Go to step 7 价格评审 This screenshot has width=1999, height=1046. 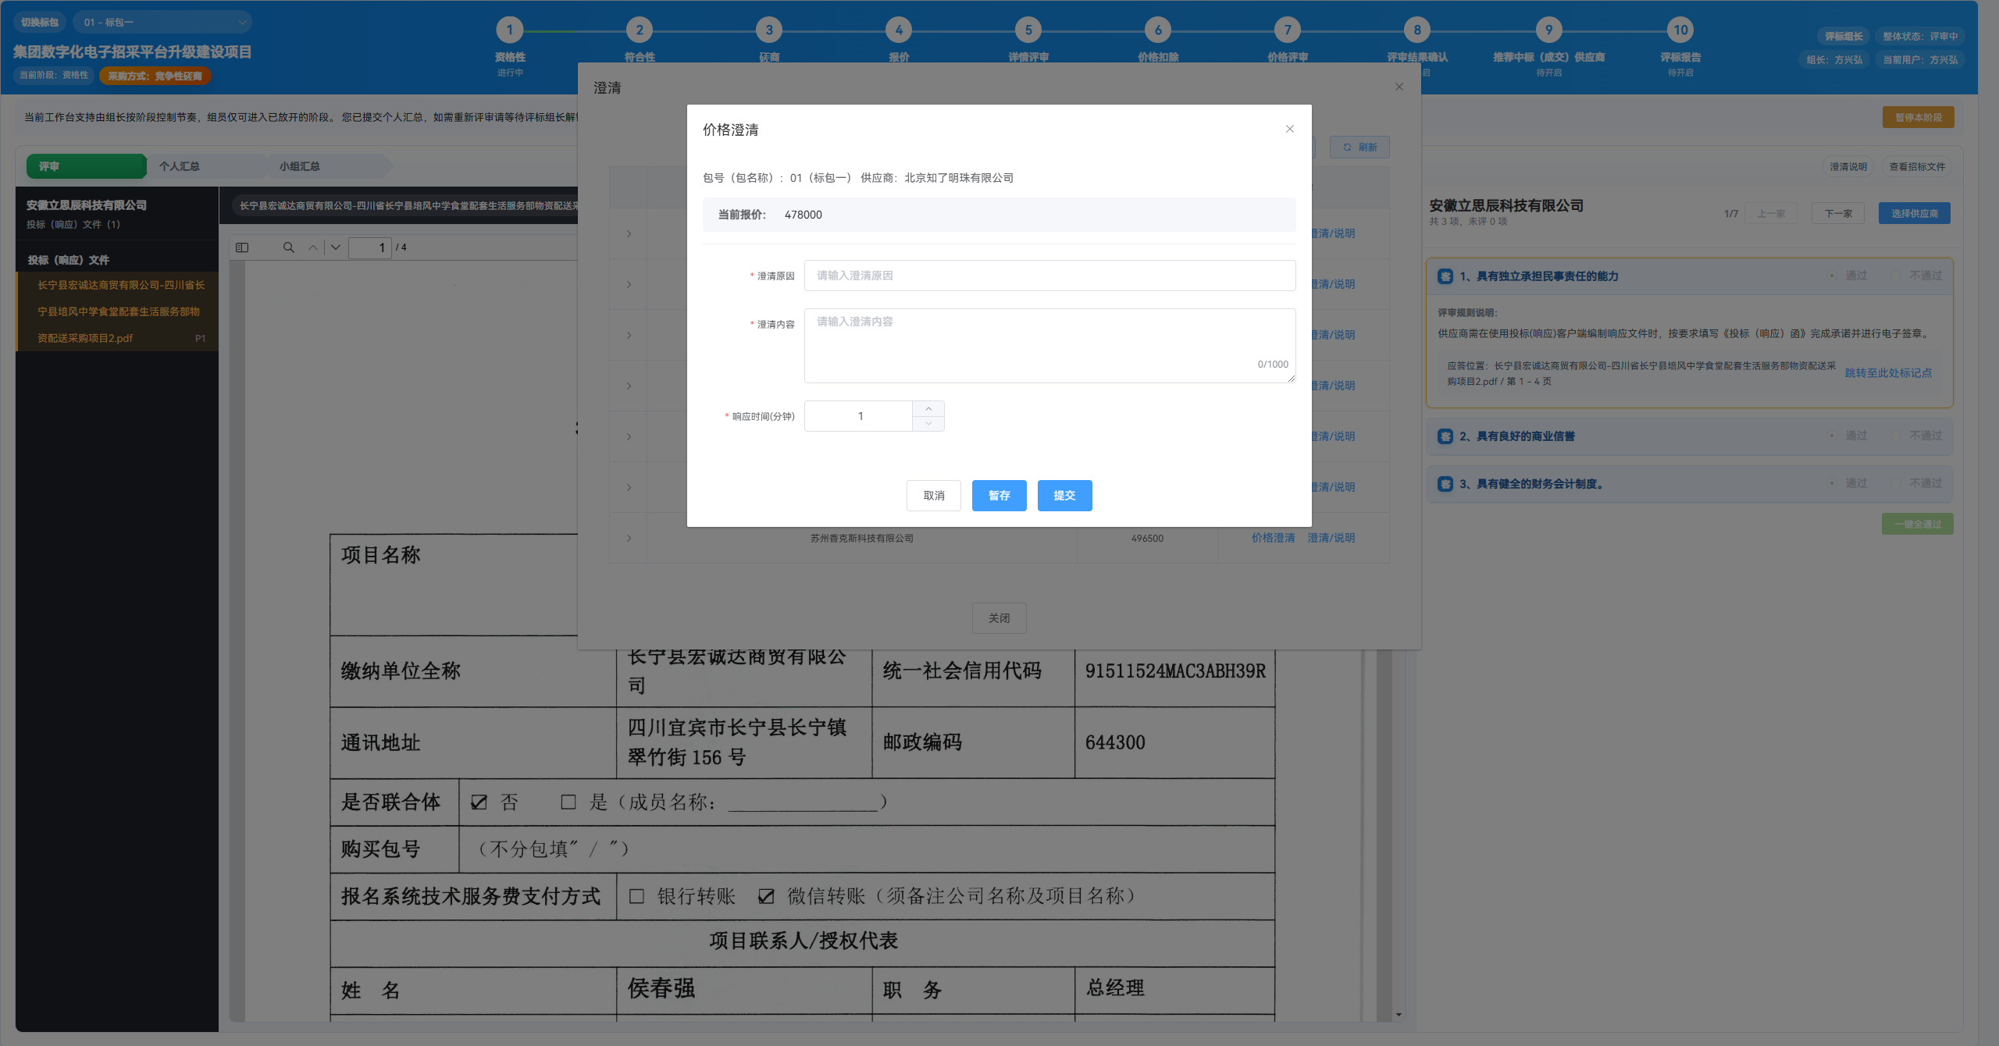pos(1288,30)
